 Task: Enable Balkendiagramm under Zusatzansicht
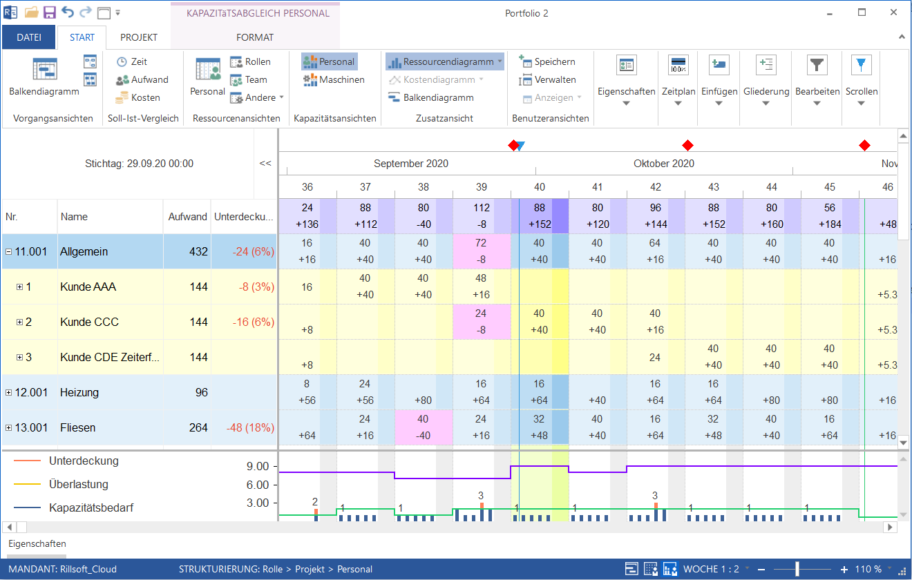[395, 97]
